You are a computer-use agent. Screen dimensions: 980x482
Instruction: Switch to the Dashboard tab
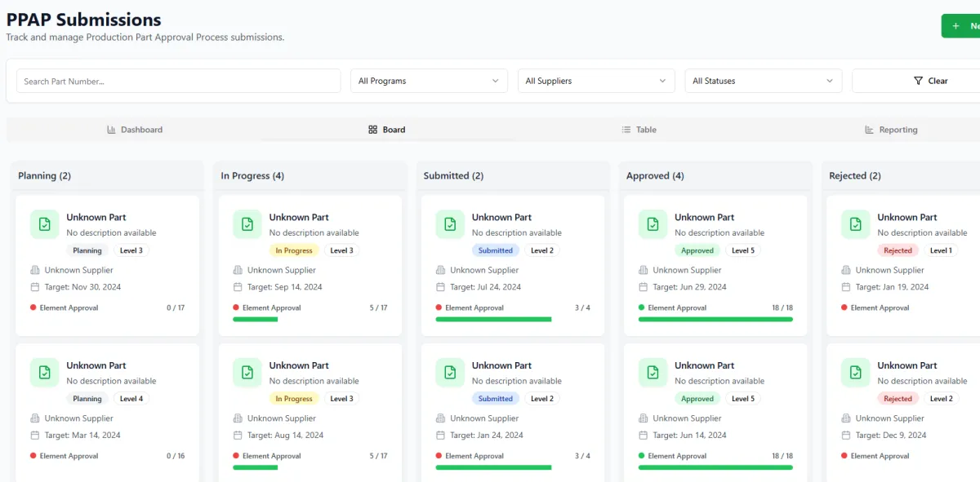135,130
